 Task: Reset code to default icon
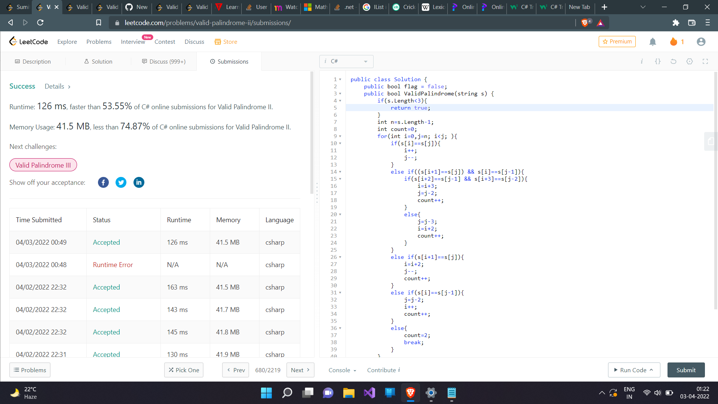point(673,61)
